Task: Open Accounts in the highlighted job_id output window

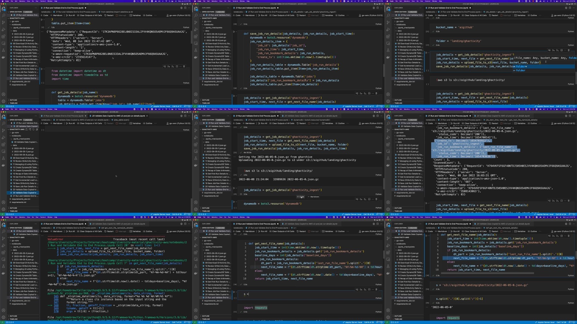Action: 388,202
